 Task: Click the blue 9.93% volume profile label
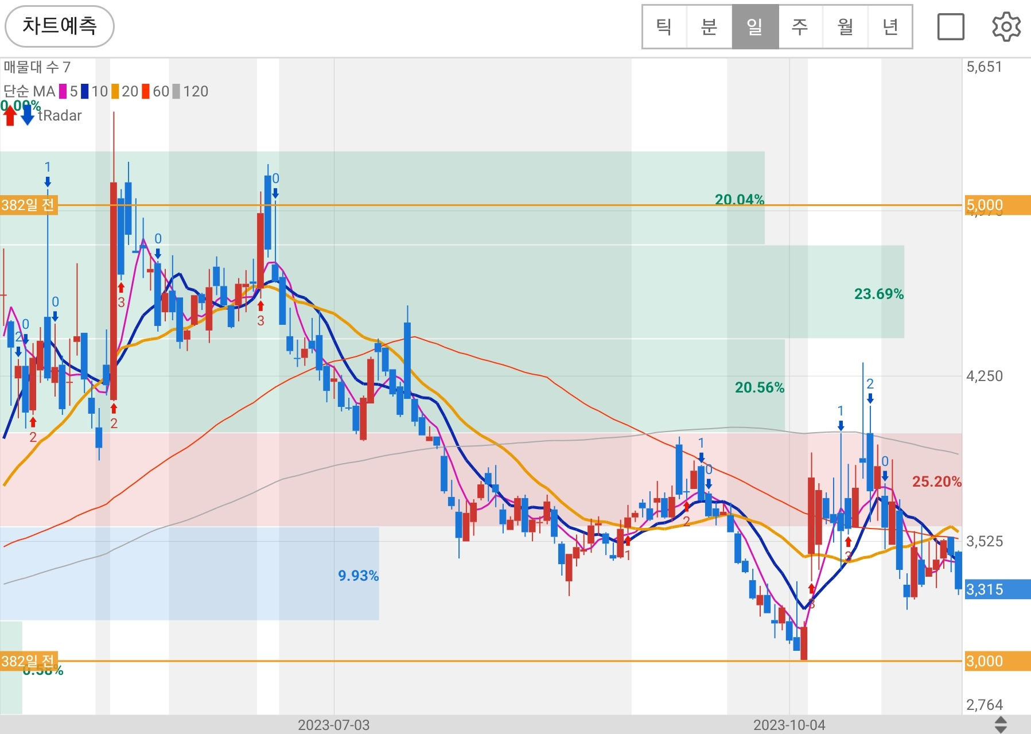point(359,576)
